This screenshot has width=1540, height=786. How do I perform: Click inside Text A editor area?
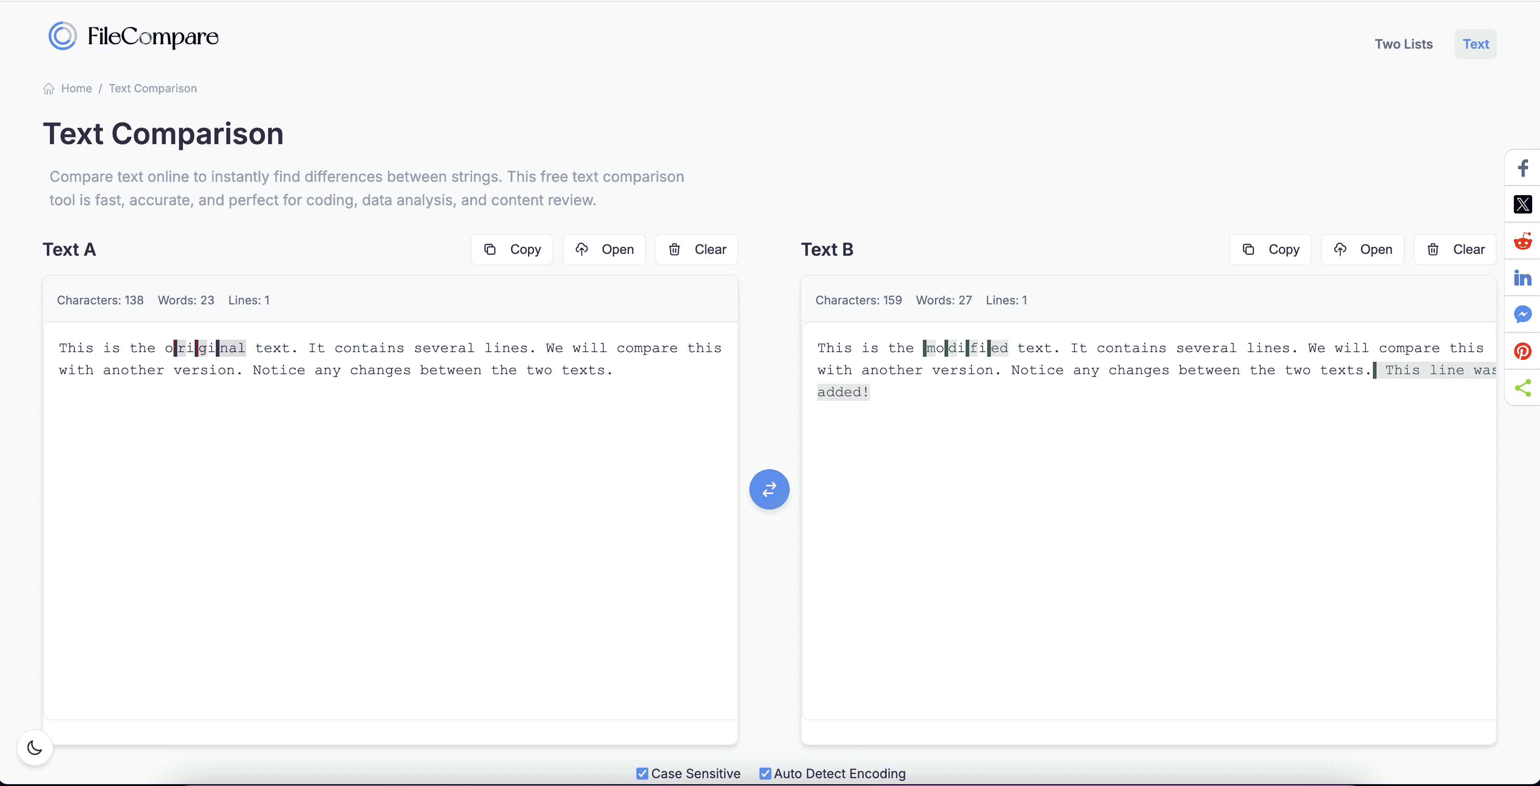pos(390,520)
